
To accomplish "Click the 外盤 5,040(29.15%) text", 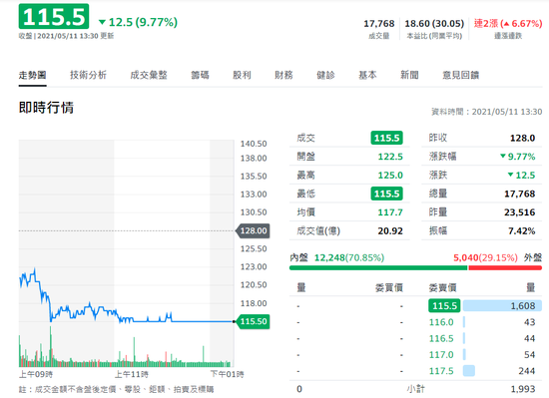I will 497,257.
